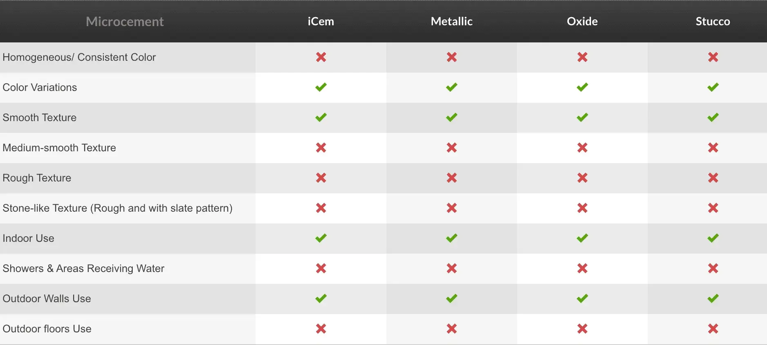Select the Metallic column header
The image size is (767, 345).
452,21
